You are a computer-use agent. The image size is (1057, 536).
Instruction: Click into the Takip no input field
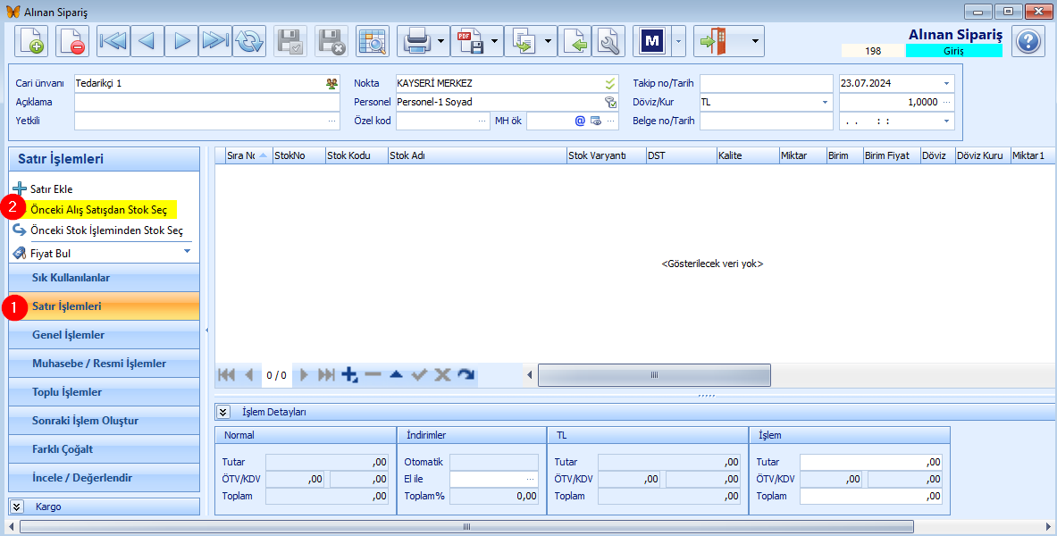[767, 84]
